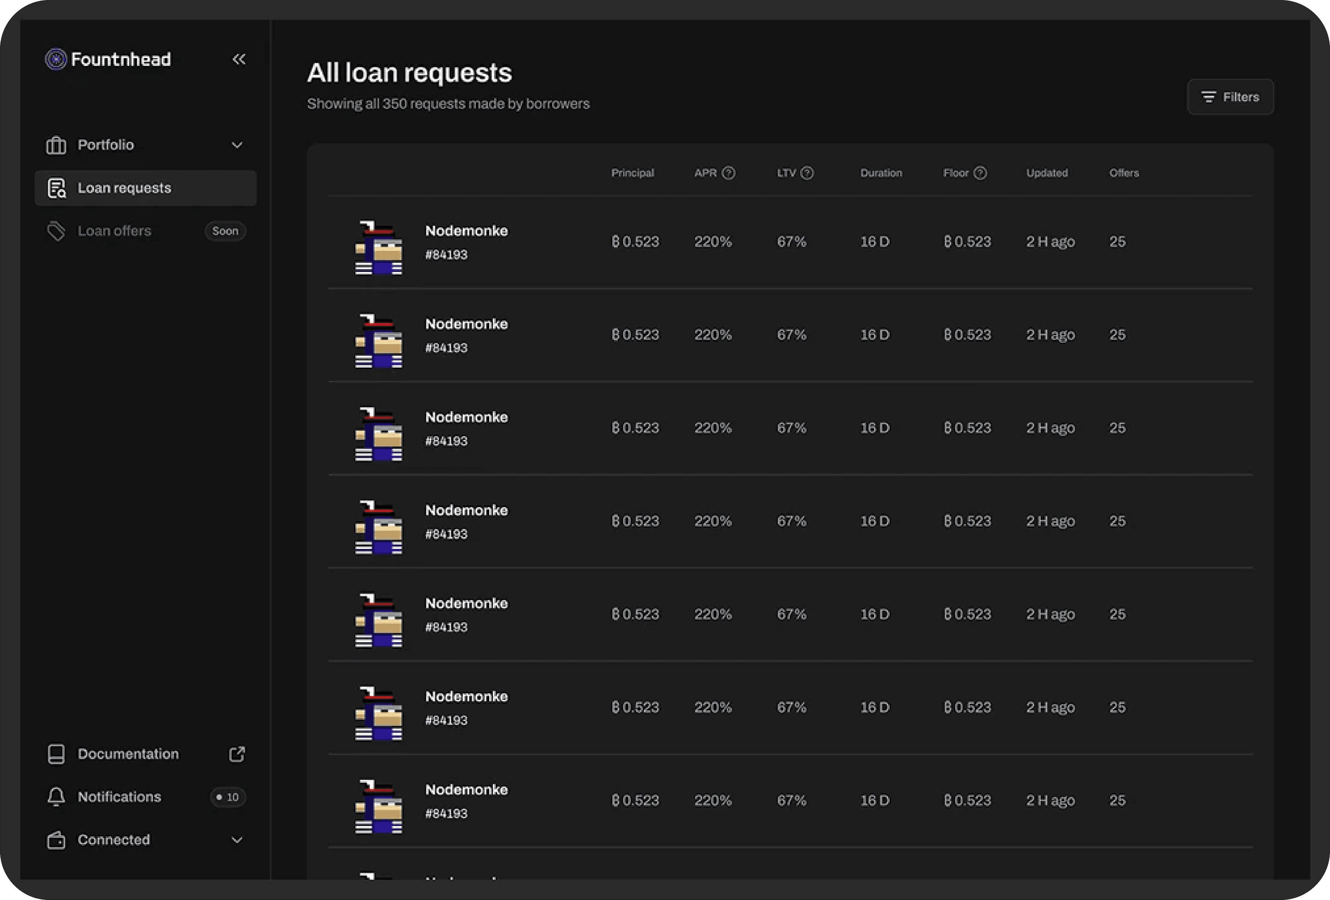1330x900 pixels.
Task: Click first Nodemonke #84193 thumbnail
Action: click(x=378, y=248)
